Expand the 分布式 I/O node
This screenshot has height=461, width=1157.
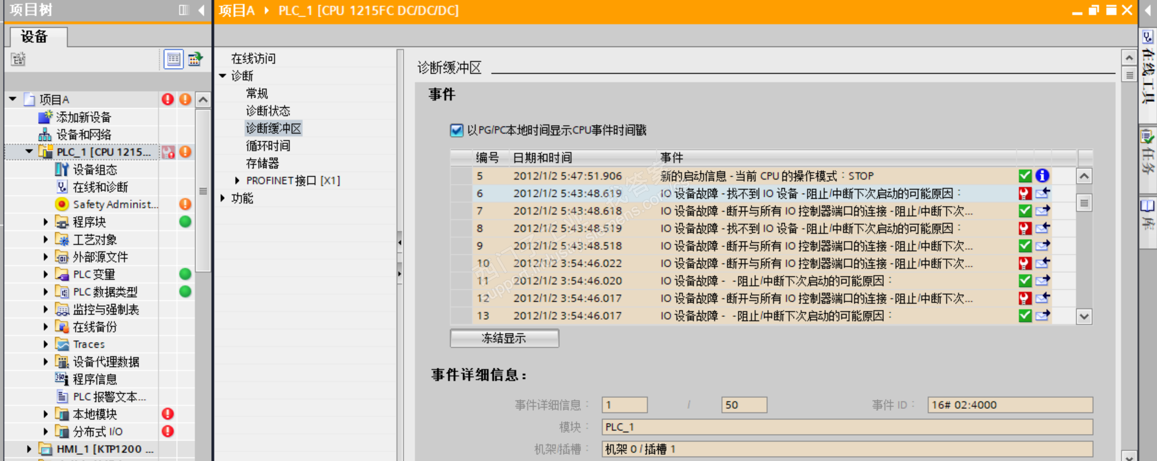pyautogui.click(x=45, y=432)
